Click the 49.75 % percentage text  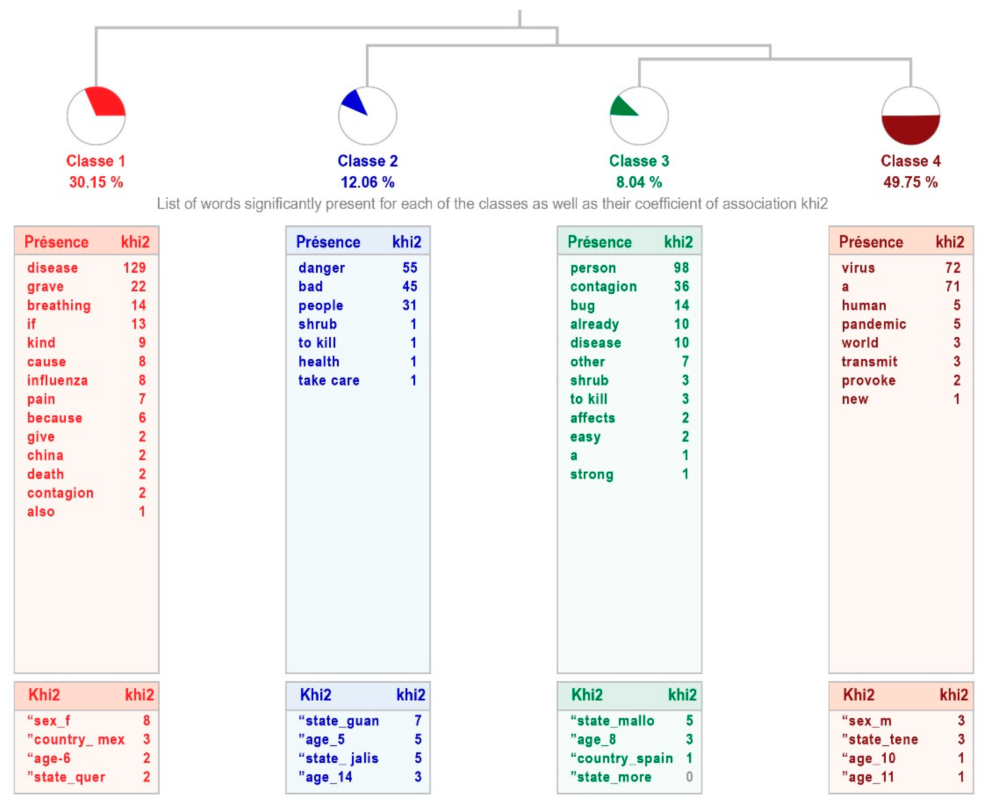click(x=910, y=182)
